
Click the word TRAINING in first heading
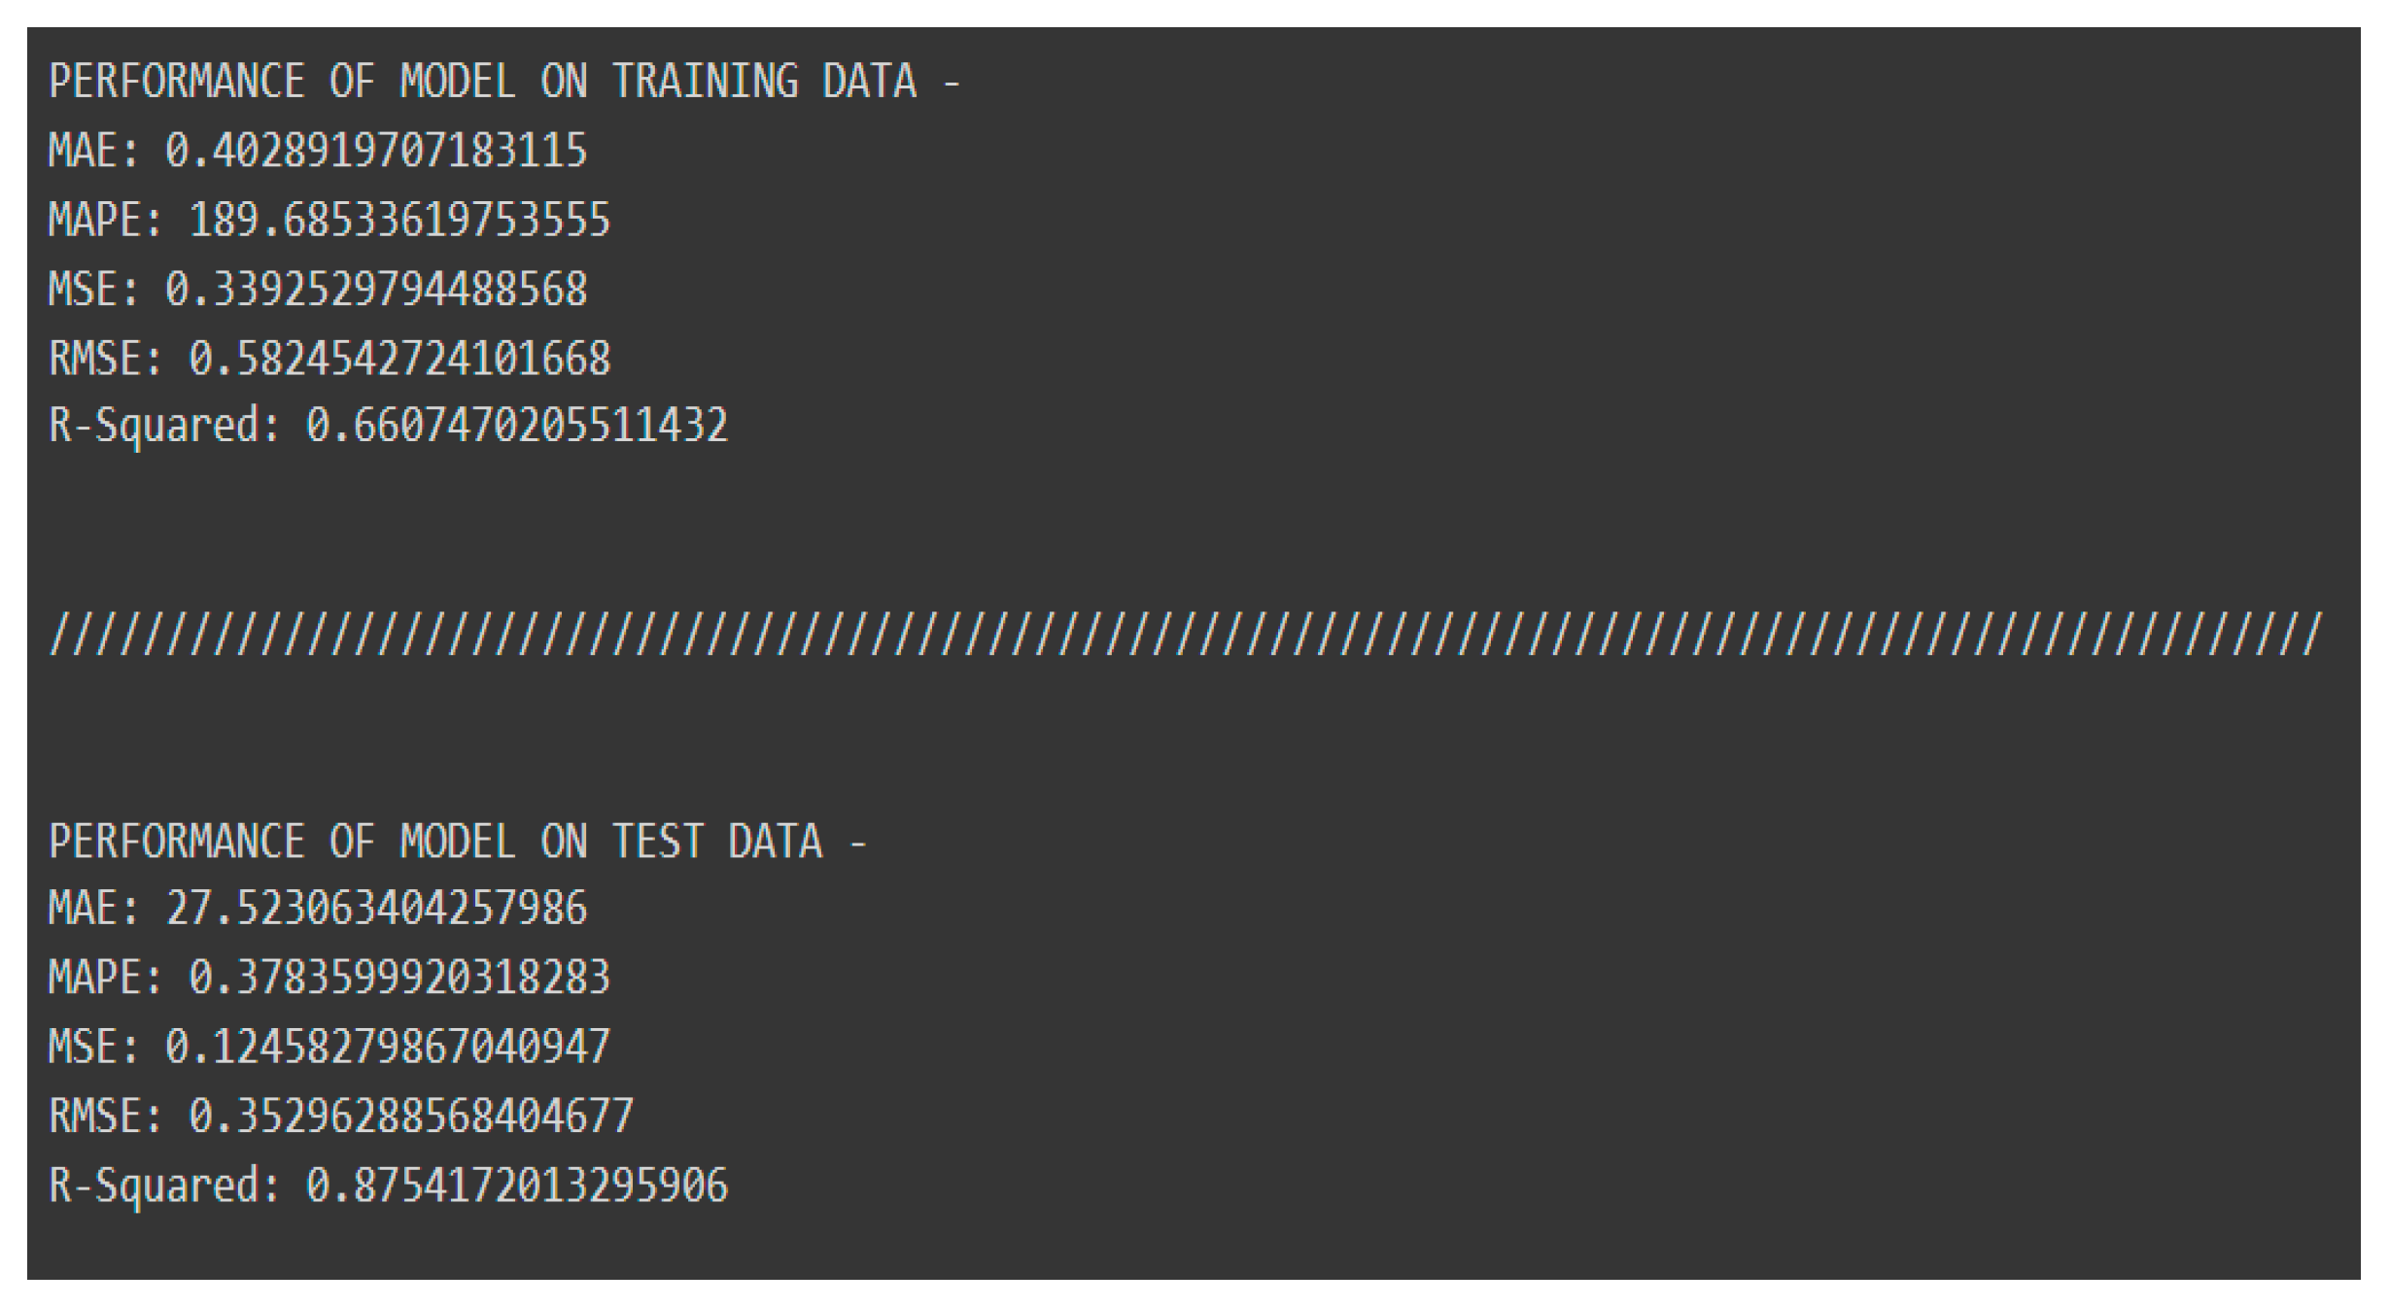[x=705, y=81]
